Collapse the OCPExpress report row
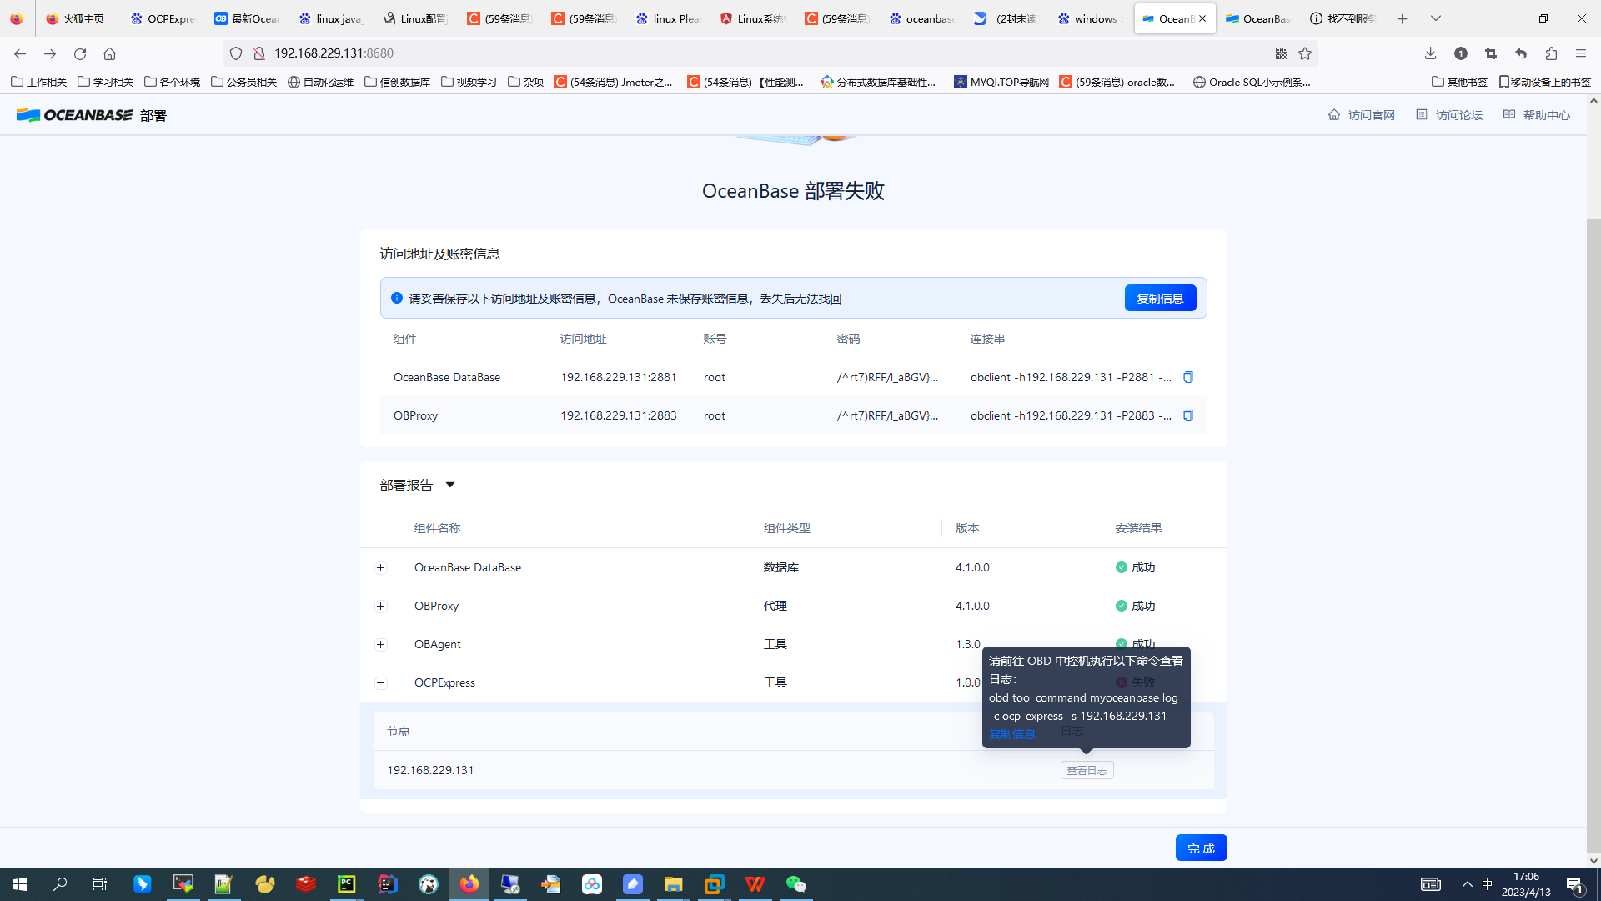This screenshot has height=901, width=1601. 381,682
